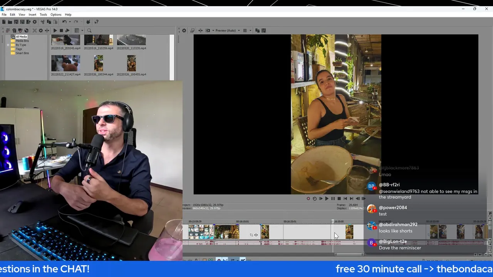493x277 pixels.
Task: Open the File menu
Action: coord(4,15)
